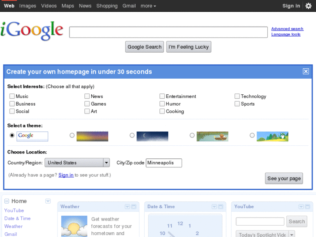Click the sunny weather icon
Screen dimensions: 316x237
[x=74, y=226]
